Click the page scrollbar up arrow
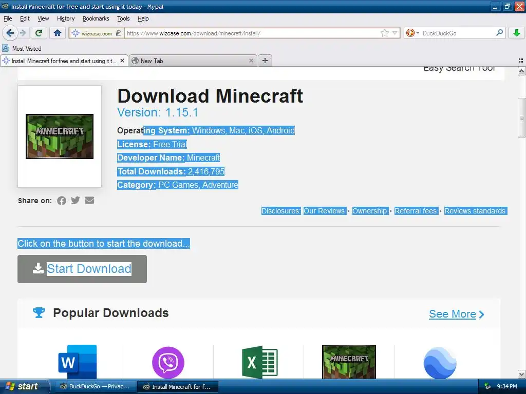Viewport: 526px width, 394px height. (x=521, y=71)
